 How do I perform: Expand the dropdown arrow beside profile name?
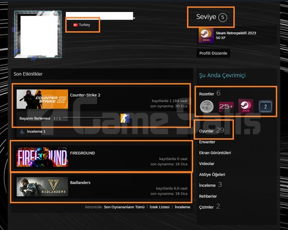click(x=134, y=18)
